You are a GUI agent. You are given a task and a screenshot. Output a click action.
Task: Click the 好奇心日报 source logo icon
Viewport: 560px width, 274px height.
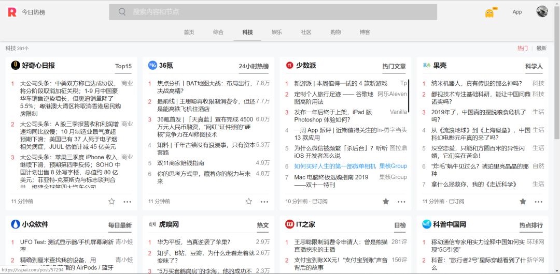tap(16, 65)
